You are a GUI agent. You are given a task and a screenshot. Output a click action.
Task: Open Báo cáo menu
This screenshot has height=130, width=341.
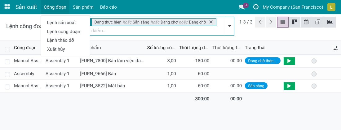coord(108,7)
